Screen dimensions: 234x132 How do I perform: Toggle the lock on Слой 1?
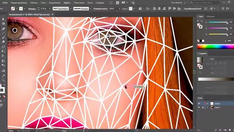(x=203, y=107)
